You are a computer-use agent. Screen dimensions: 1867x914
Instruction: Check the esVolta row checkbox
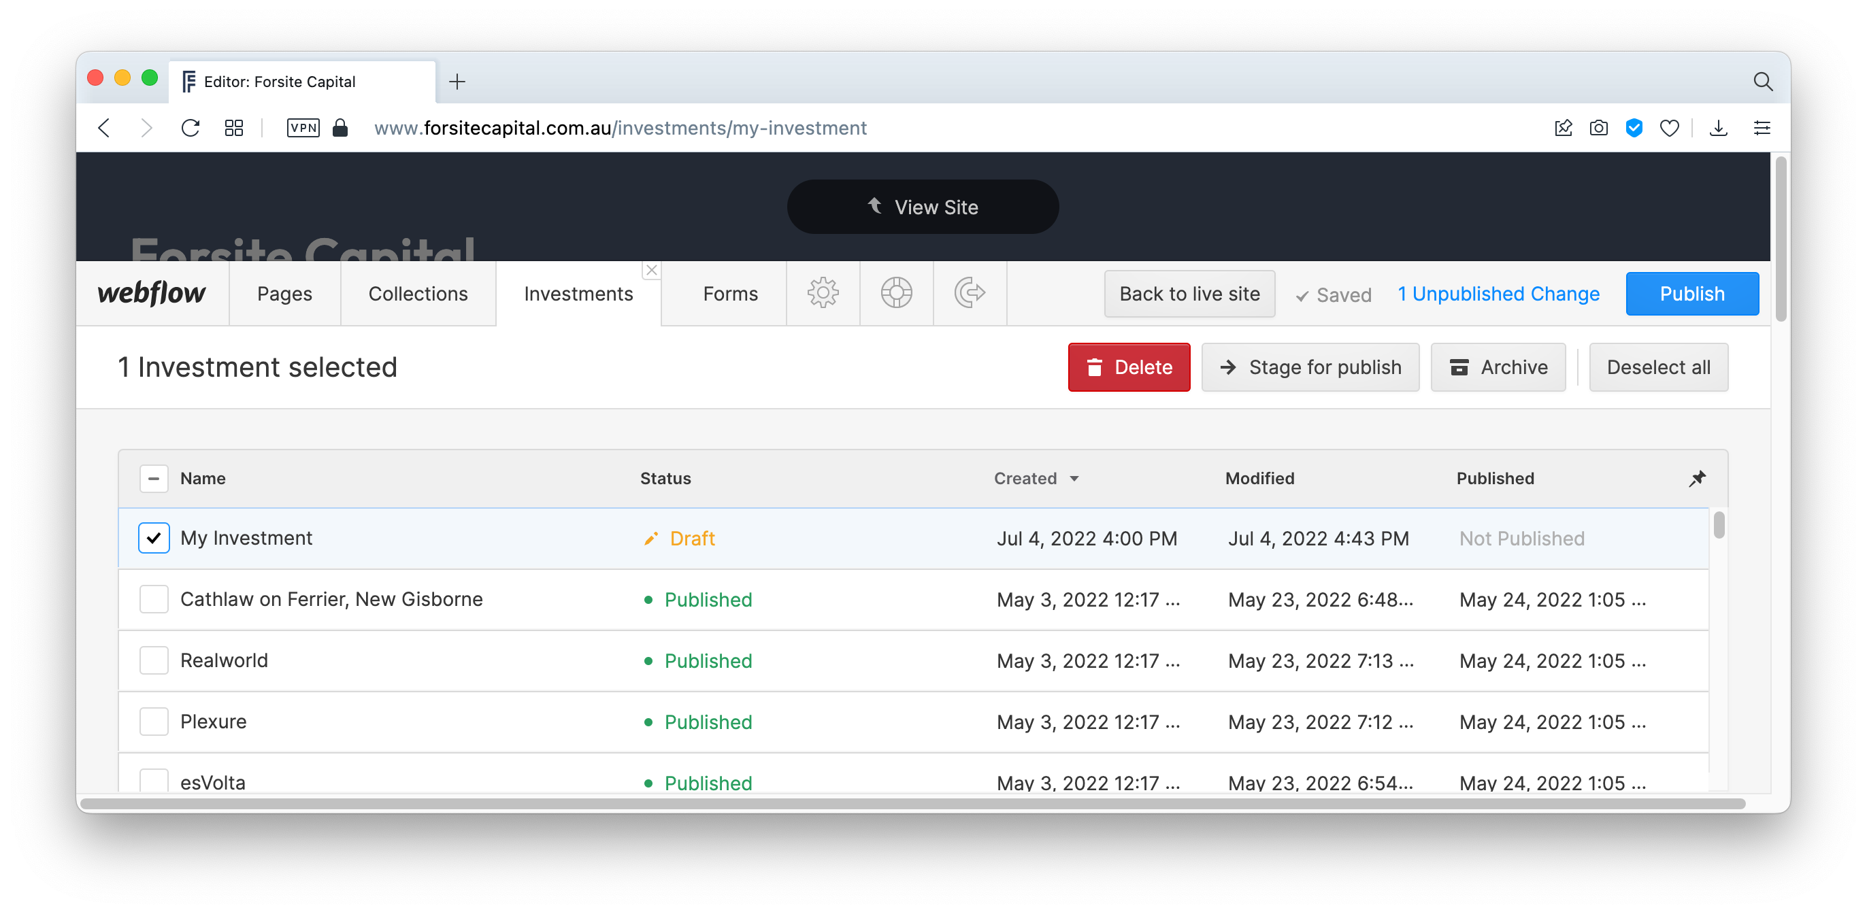pos(154,780)
